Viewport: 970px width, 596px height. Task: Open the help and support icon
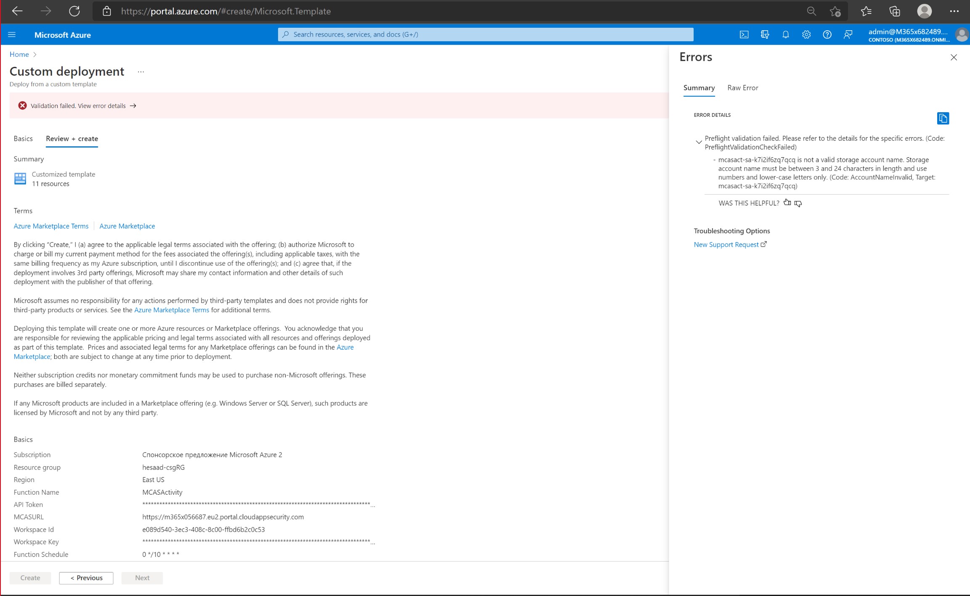point(827,34)
